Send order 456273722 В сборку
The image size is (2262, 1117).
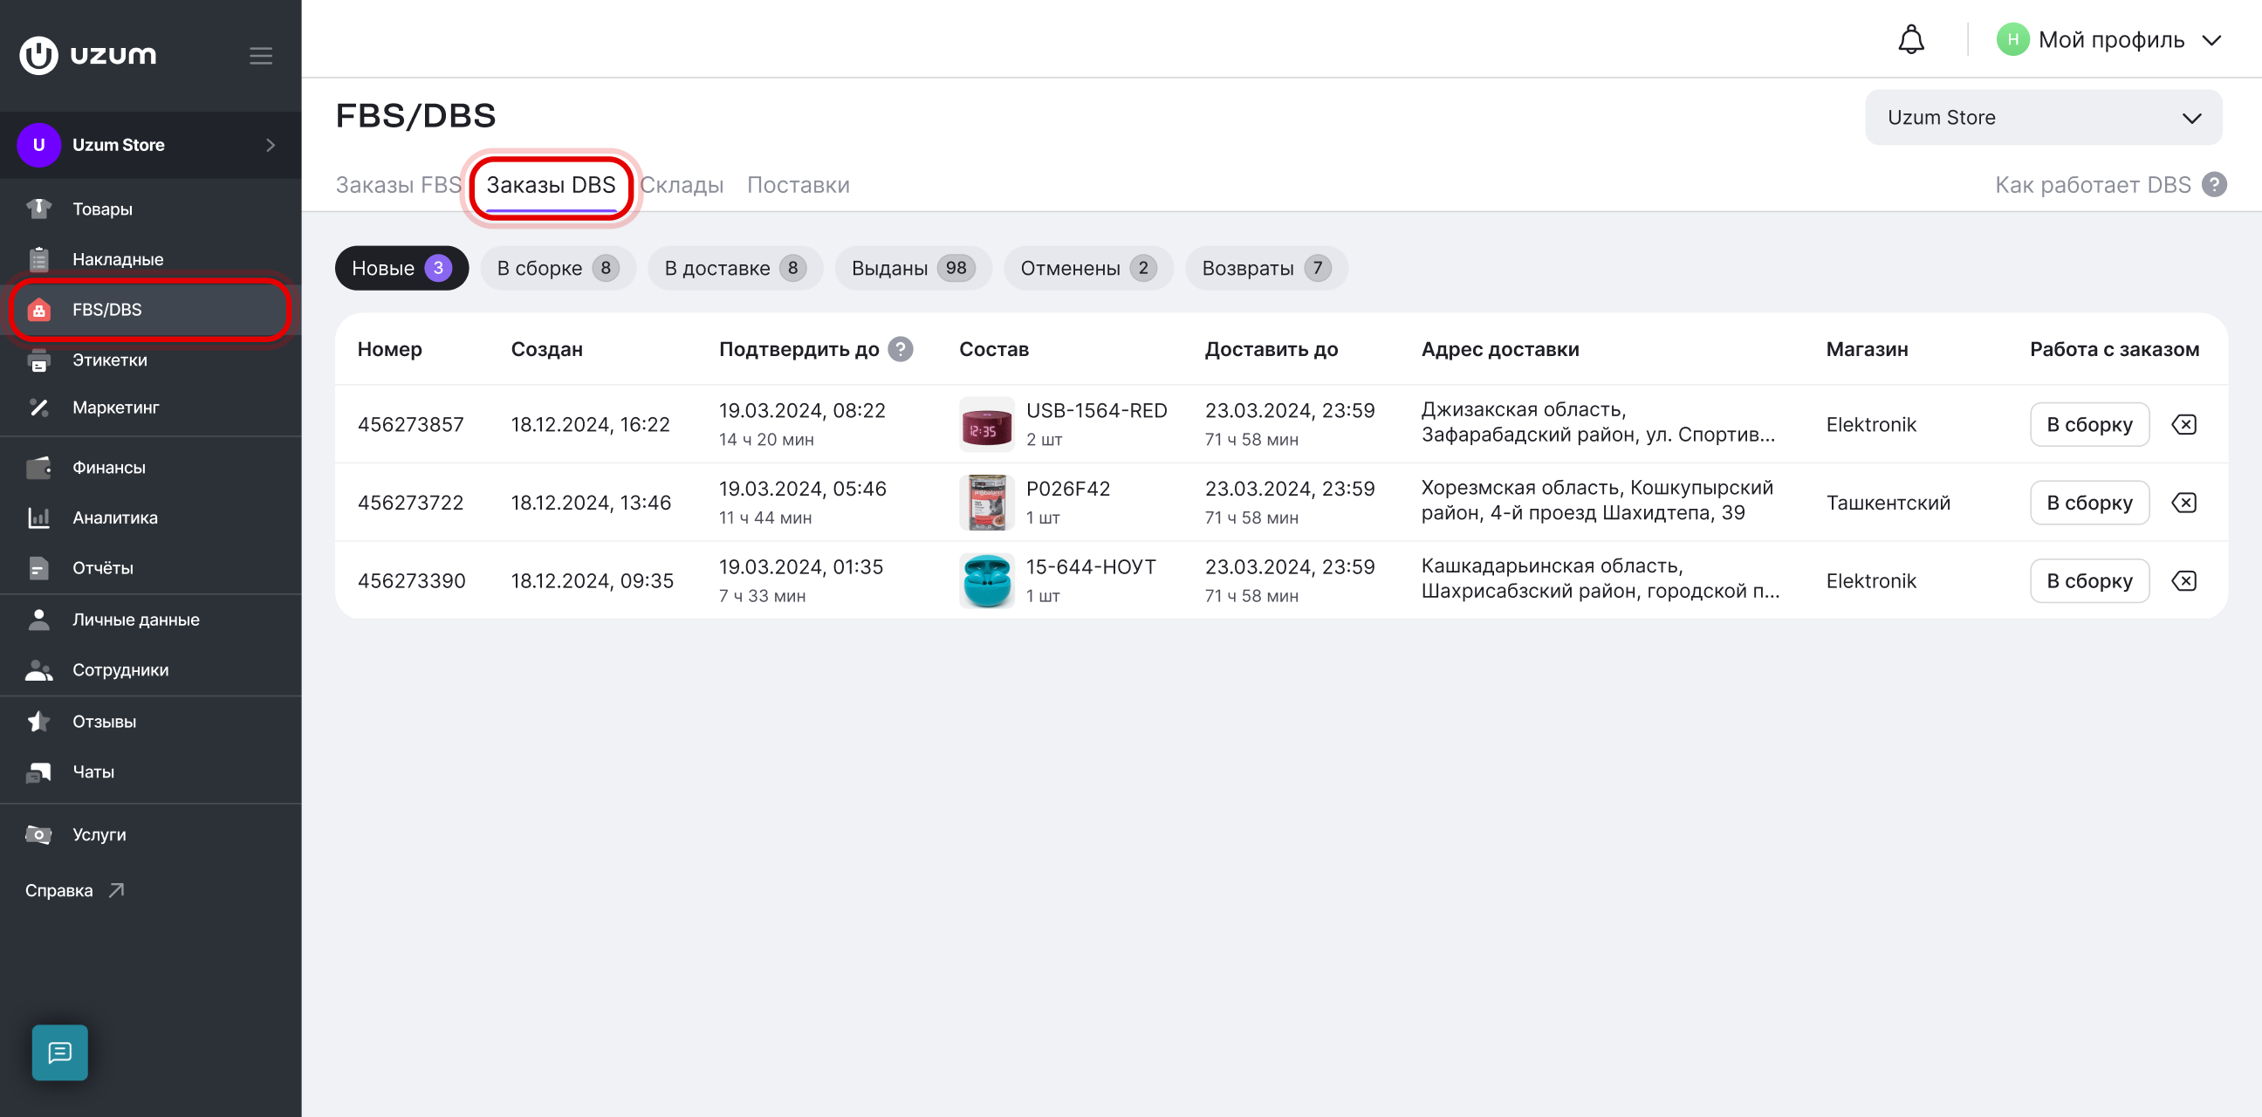coord(2089,504)
